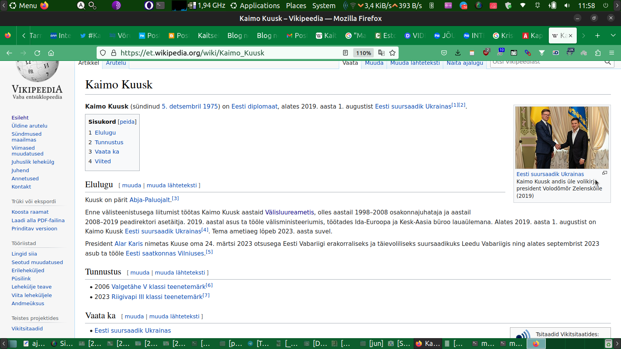Open the uBlock Origin extension icon

coord(486,53)
